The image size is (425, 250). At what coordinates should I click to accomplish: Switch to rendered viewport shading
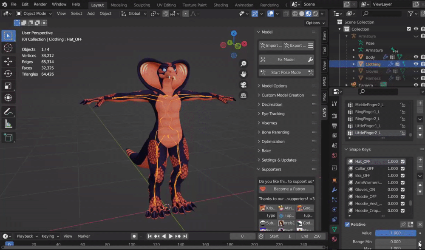315,14
